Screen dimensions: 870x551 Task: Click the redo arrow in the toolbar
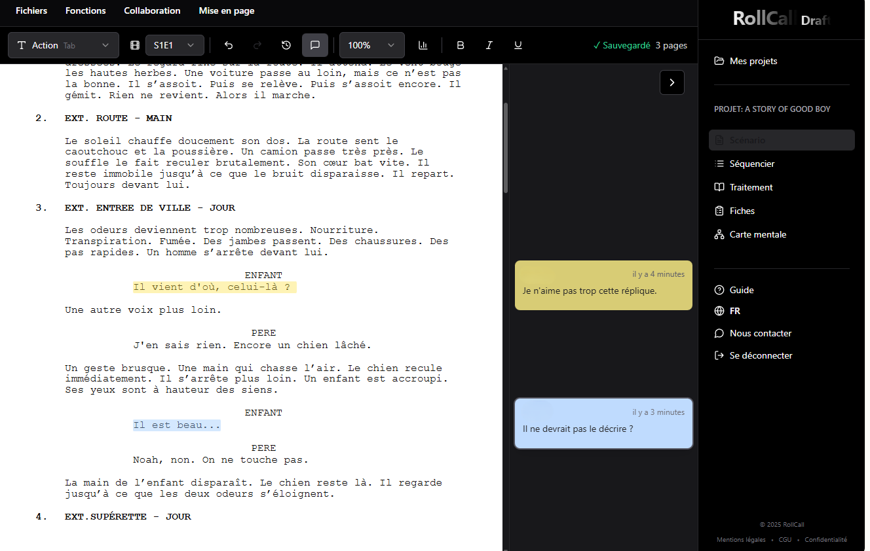pyautogui.click(x=257, y=45)
